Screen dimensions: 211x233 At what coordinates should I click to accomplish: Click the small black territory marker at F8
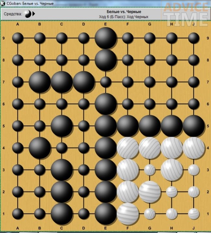128,60
